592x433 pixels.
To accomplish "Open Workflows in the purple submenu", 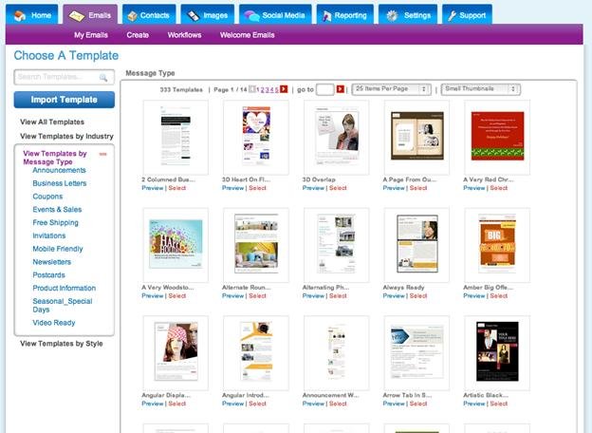I will (184, 35).
